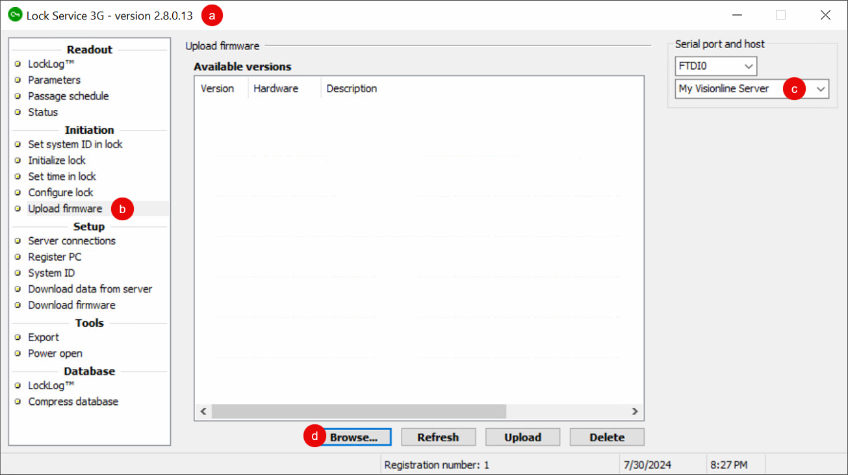Viewport: 848px width, 475px height.
Task: Click the green Lock Service app icon
Action: pos(15,15)
